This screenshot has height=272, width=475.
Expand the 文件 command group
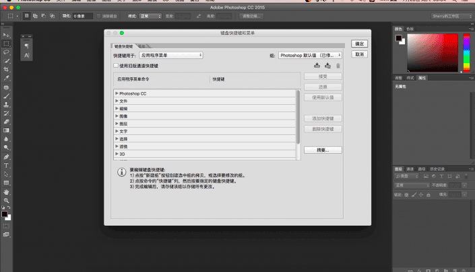[117, 101]
